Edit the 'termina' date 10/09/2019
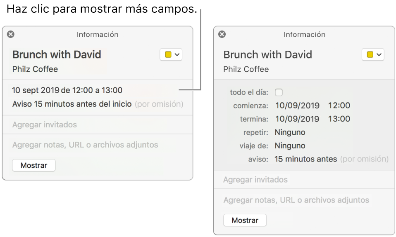This screenshot has width=396, height=237. [297, 119]
